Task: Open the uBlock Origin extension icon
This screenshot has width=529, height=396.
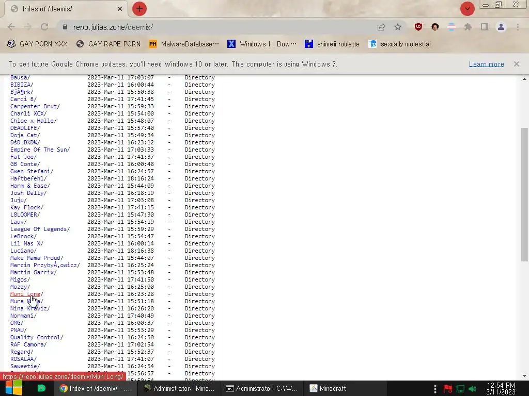Action: pos(418,27)
